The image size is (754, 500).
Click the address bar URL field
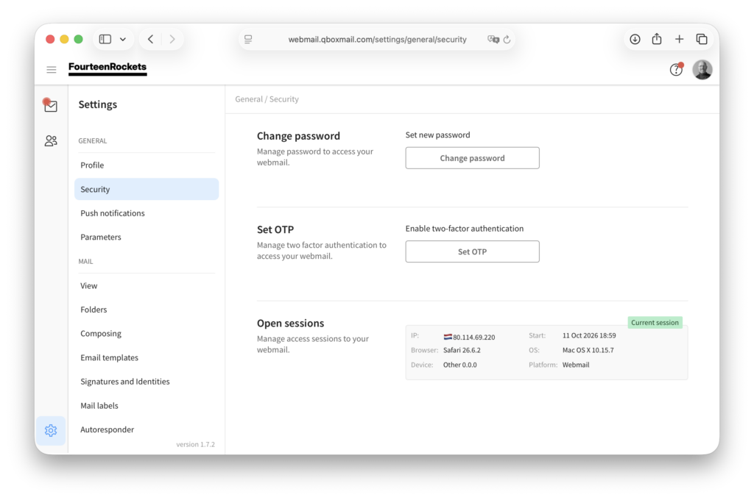click(x=377, y=40)
